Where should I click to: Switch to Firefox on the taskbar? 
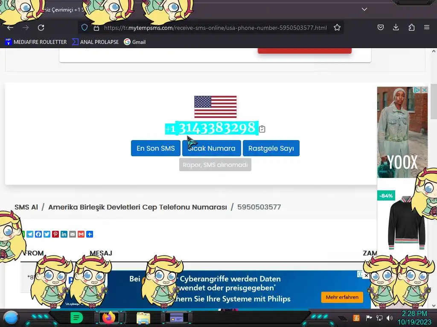[109, 318]
